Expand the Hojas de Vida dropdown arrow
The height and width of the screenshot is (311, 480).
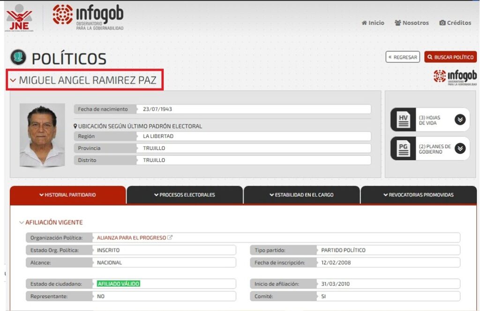point(460,120)
